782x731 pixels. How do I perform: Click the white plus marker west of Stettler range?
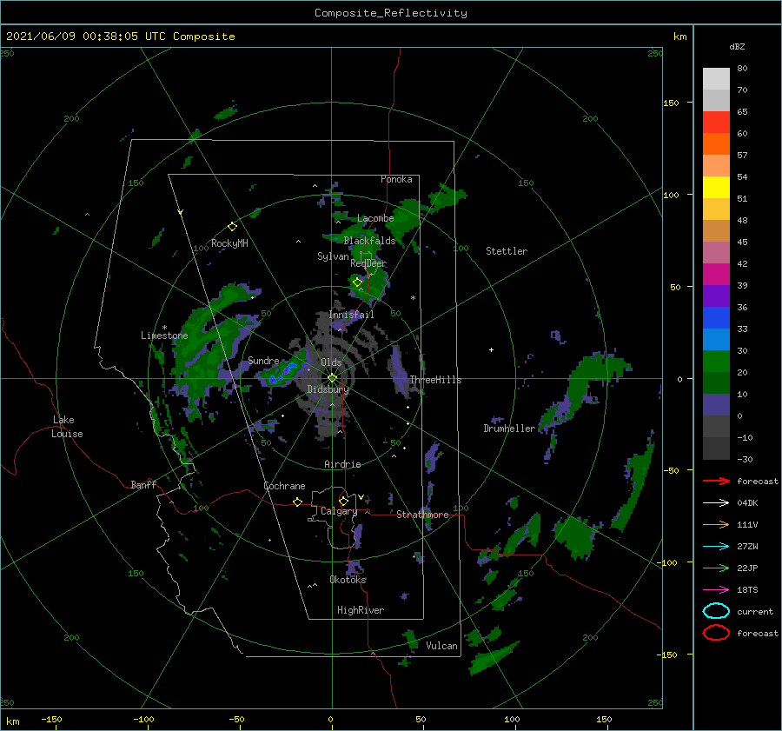[x=491, y=349]
